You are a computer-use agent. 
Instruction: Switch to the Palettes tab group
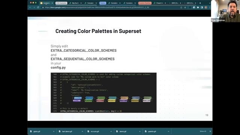[x=102, y=3]
